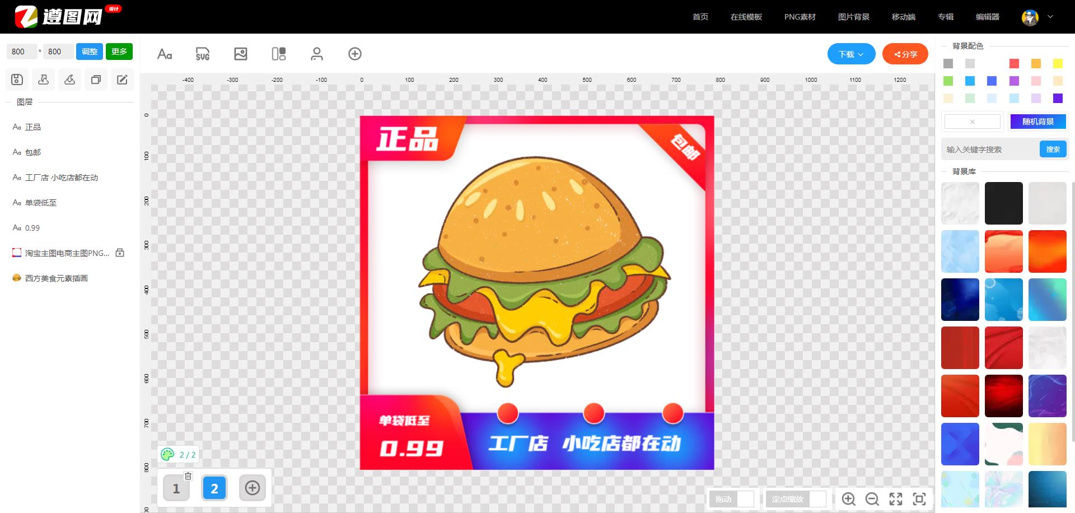This screenshot has width=1075, height=513.
Task: Click the person icon in toolbar
Action: 317,54
